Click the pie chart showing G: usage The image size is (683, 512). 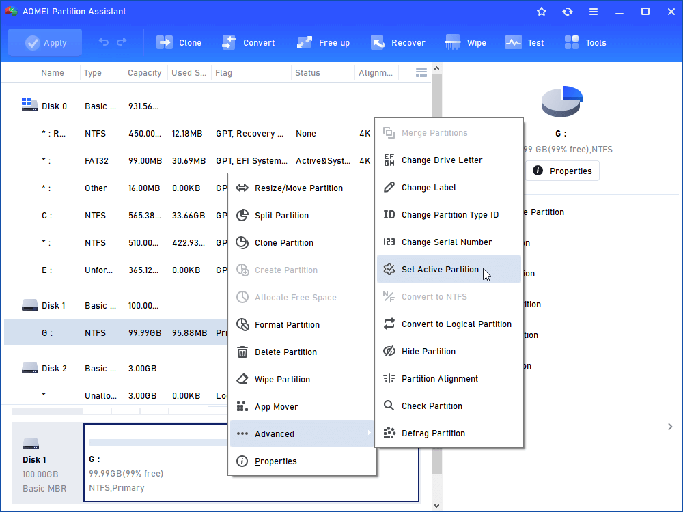561,100
